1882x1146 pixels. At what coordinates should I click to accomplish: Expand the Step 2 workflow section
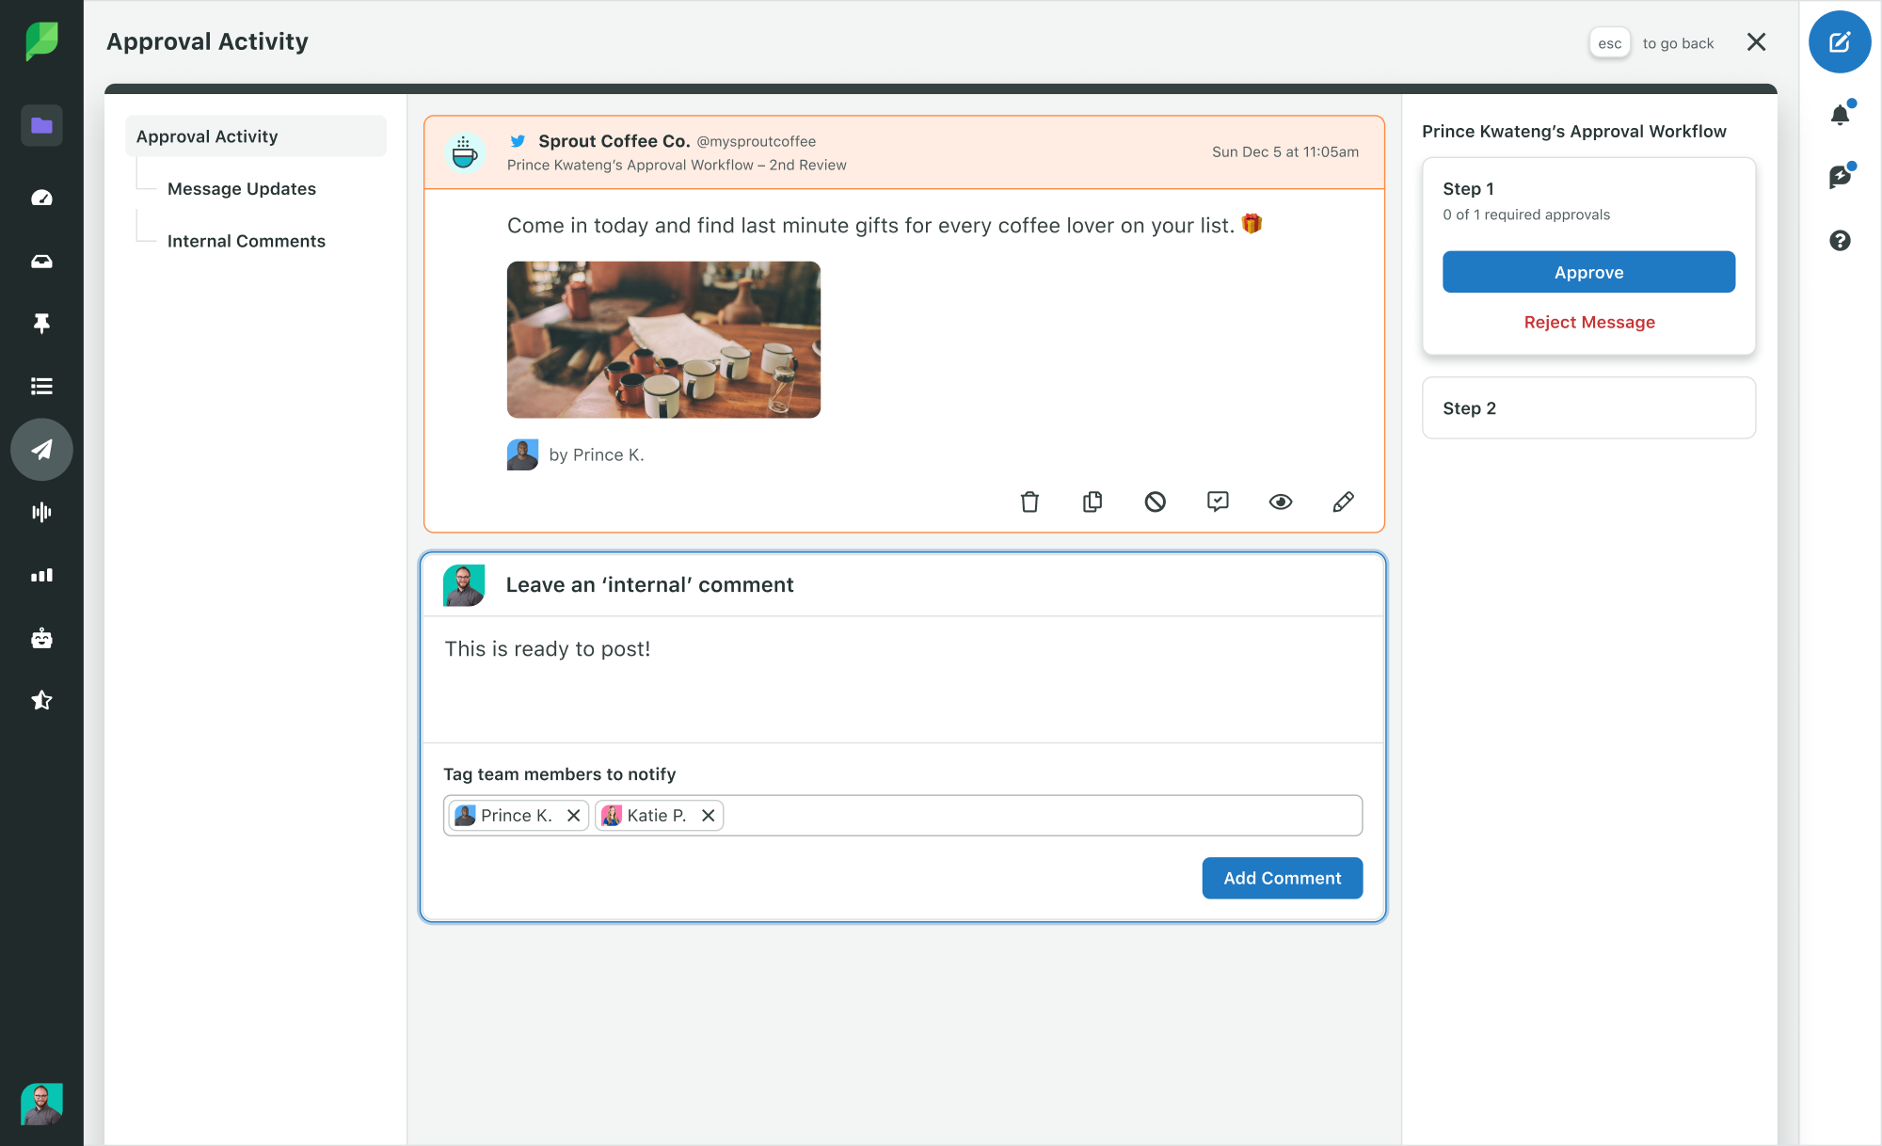coord(1589,407)
